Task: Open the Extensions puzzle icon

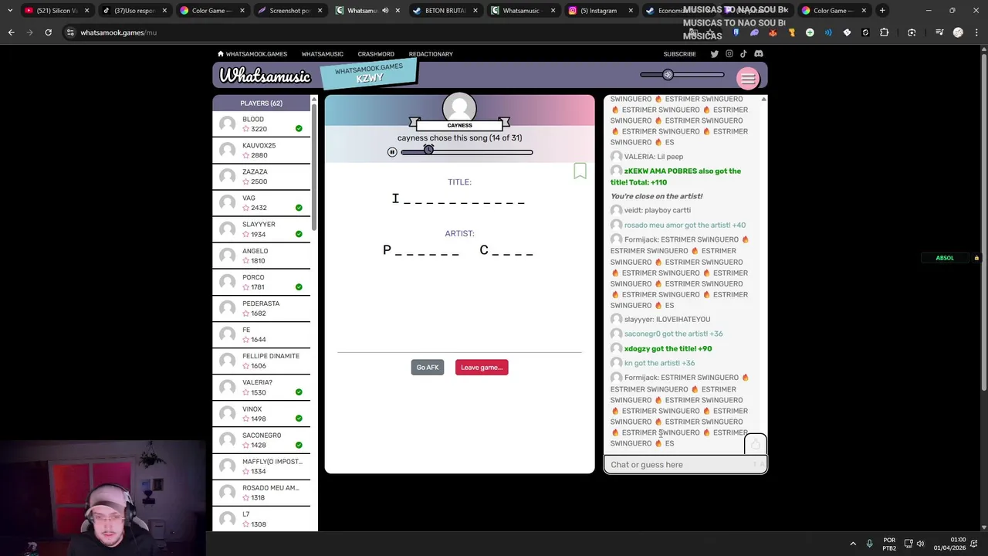Action: point(884,32)
